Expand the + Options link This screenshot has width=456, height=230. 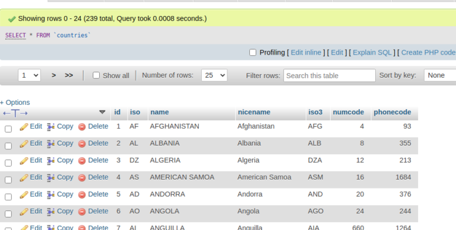coord(15,103)
